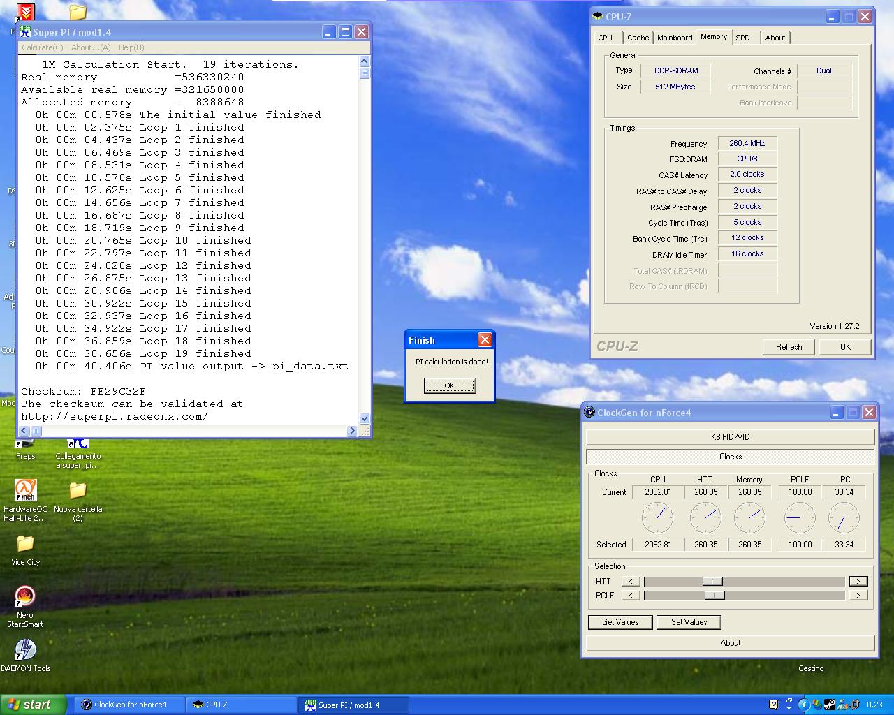Click Super PI horizontal scrollbar left arrow
The image size is (894, 715).
tap(24, 431)
